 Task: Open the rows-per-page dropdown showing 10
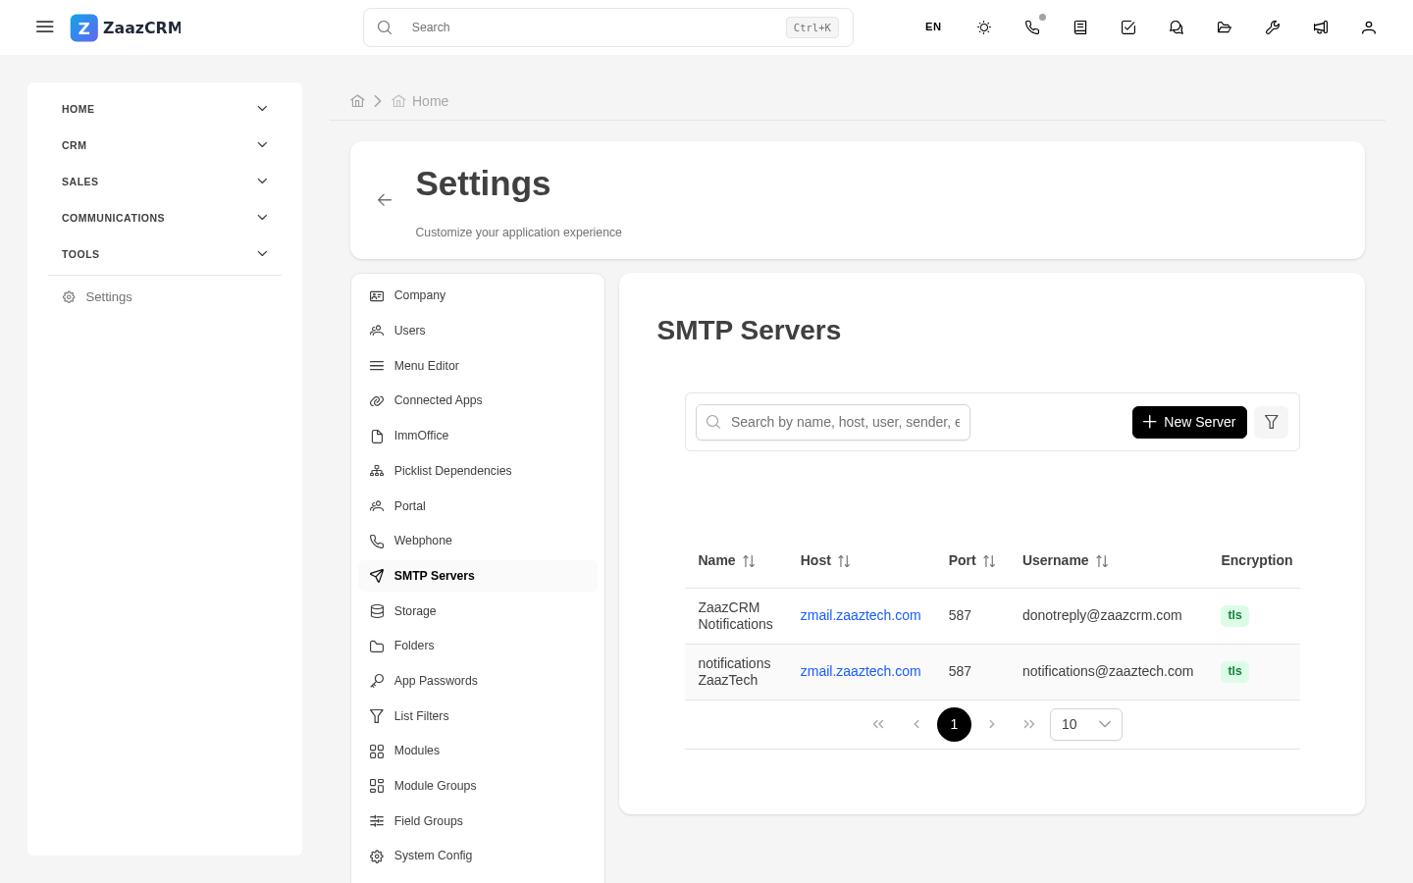[x=1086, y=724]
